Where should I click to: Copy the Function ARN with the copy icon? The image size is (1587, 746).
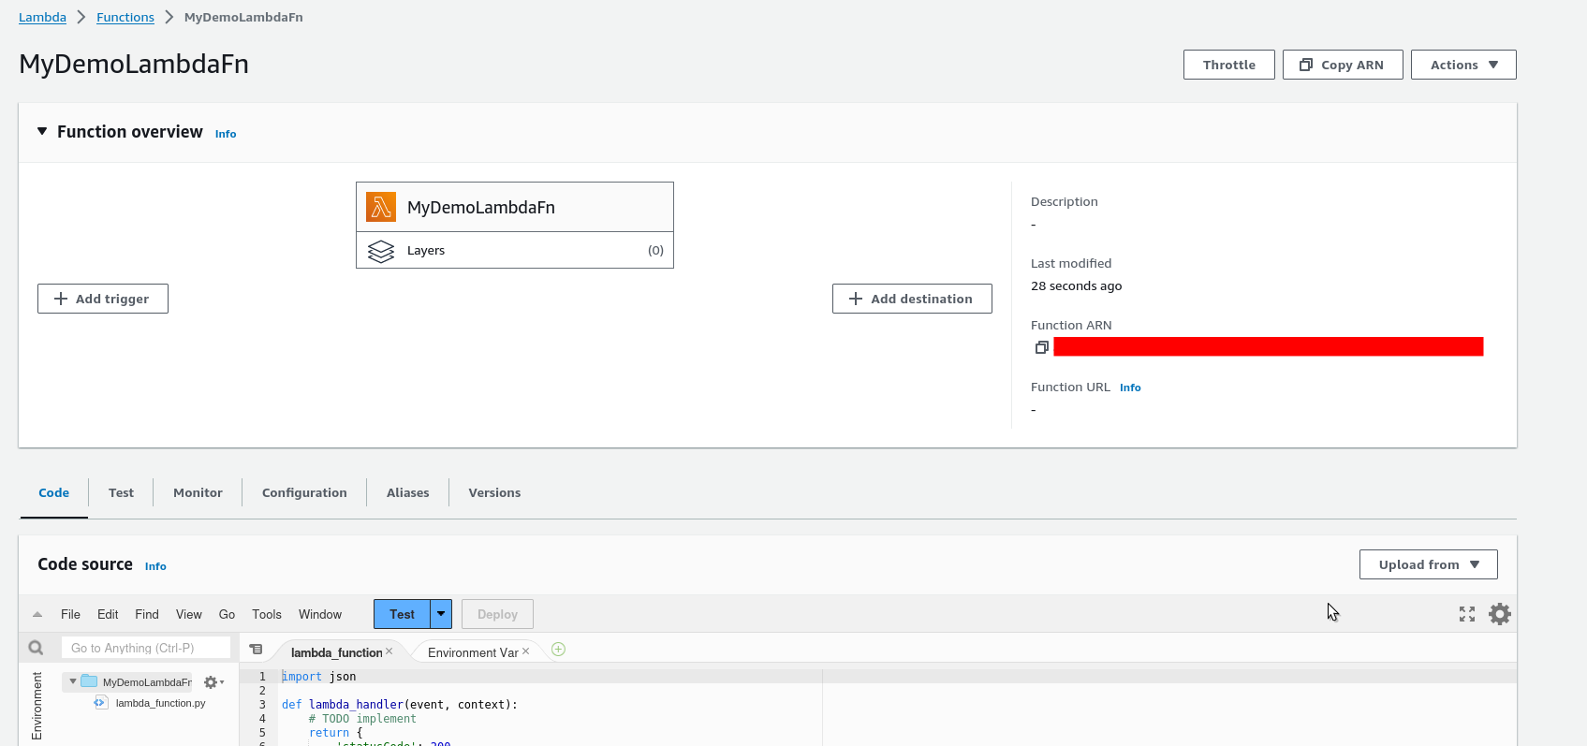tap(1041, 347)
